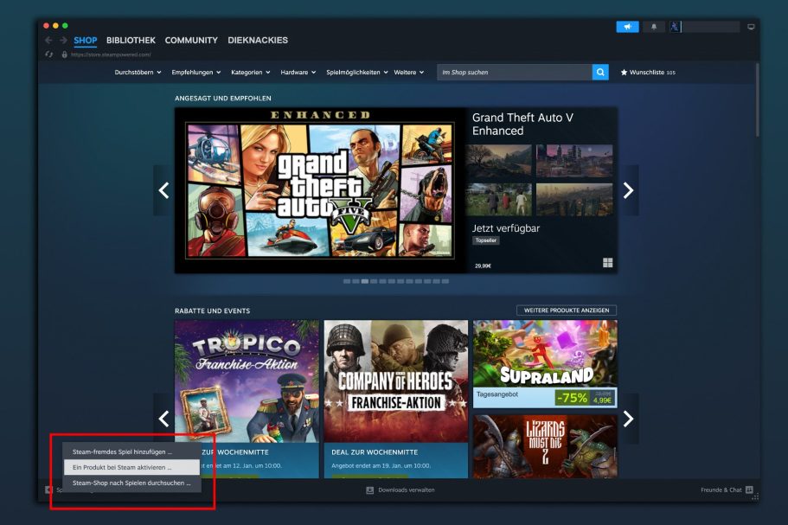Click the add game plus icon bottom-left
Screen dimensions: 788x525
pyautogui.click(x=48, y=490)
